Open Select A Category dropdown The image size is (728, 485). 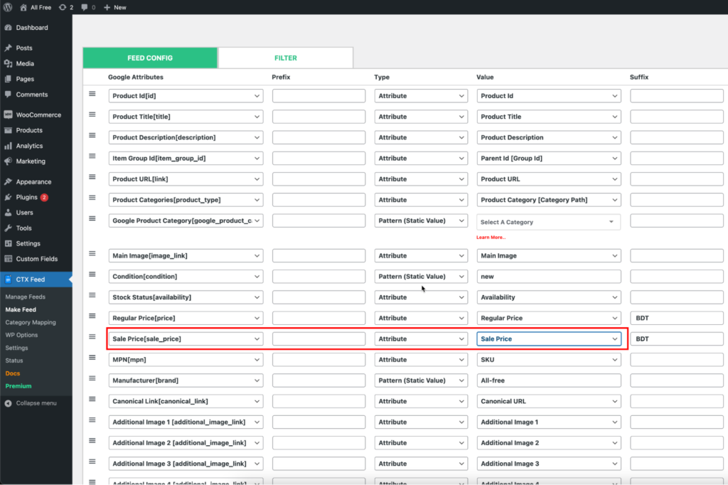[549, 222]
